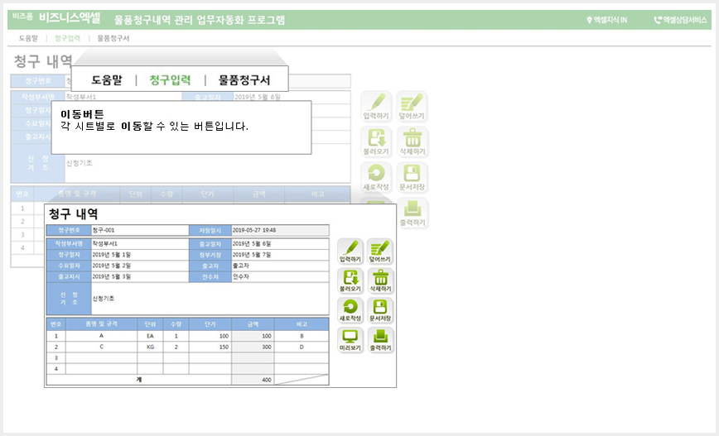The image size is (719, 436).
Task: Click 입력하기 pencil icon in enlarged 청구 내역 panel
Action: coord(350,251)
